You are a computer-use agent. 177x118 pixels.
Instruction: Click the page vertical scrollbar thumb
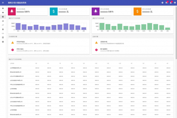pos(176,32)
